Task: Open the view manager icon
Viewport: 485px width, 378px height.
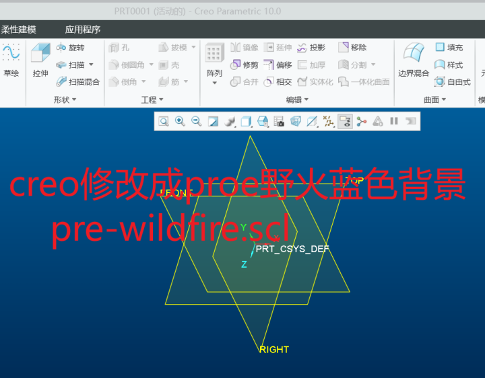Action: (279, 121)
